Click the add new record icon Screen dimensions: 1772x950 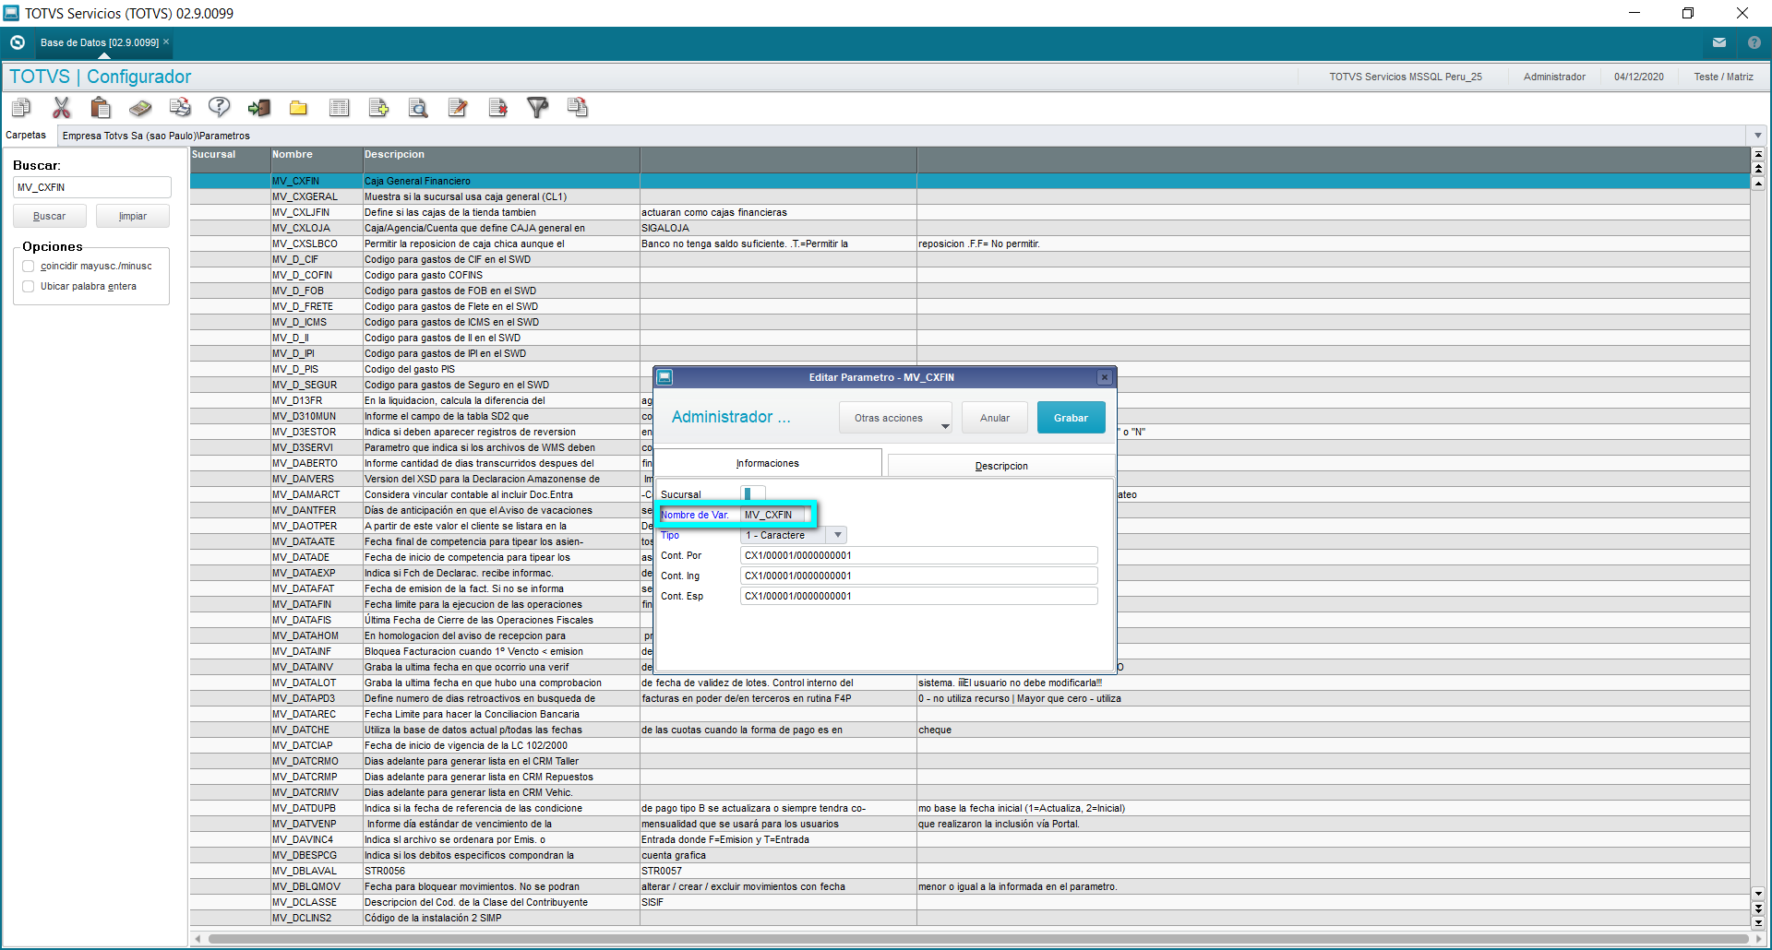378,108
